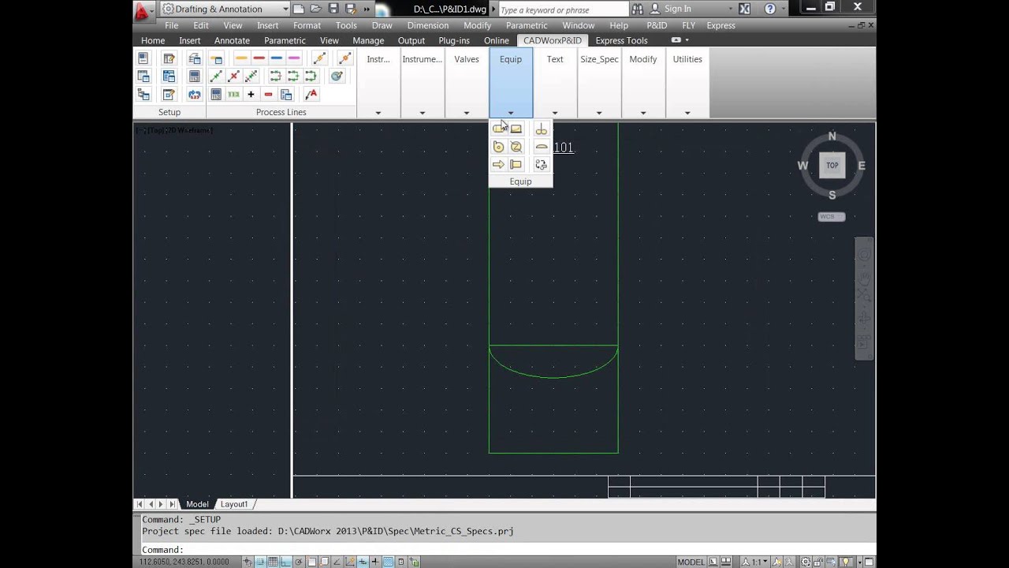Click the 101 tag text in drawing

(564, 148)
